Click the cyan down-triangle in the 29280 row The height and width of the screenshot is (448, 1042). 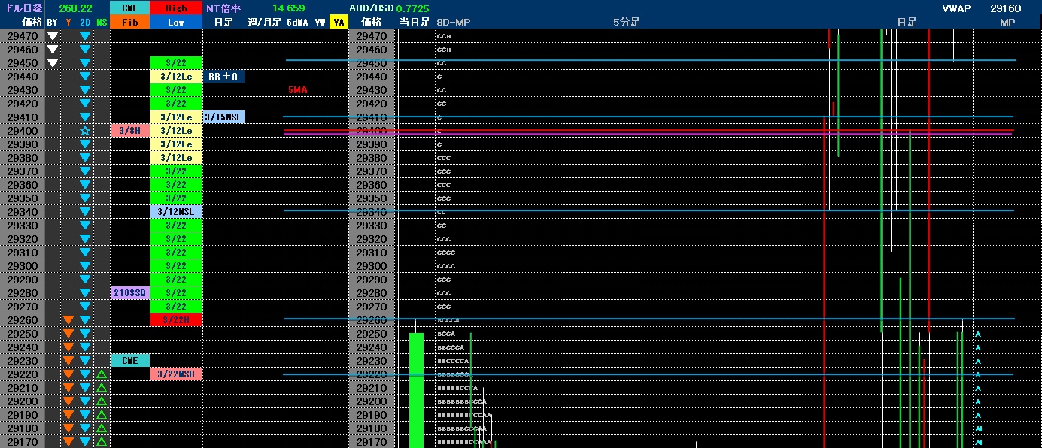(85, 292)
